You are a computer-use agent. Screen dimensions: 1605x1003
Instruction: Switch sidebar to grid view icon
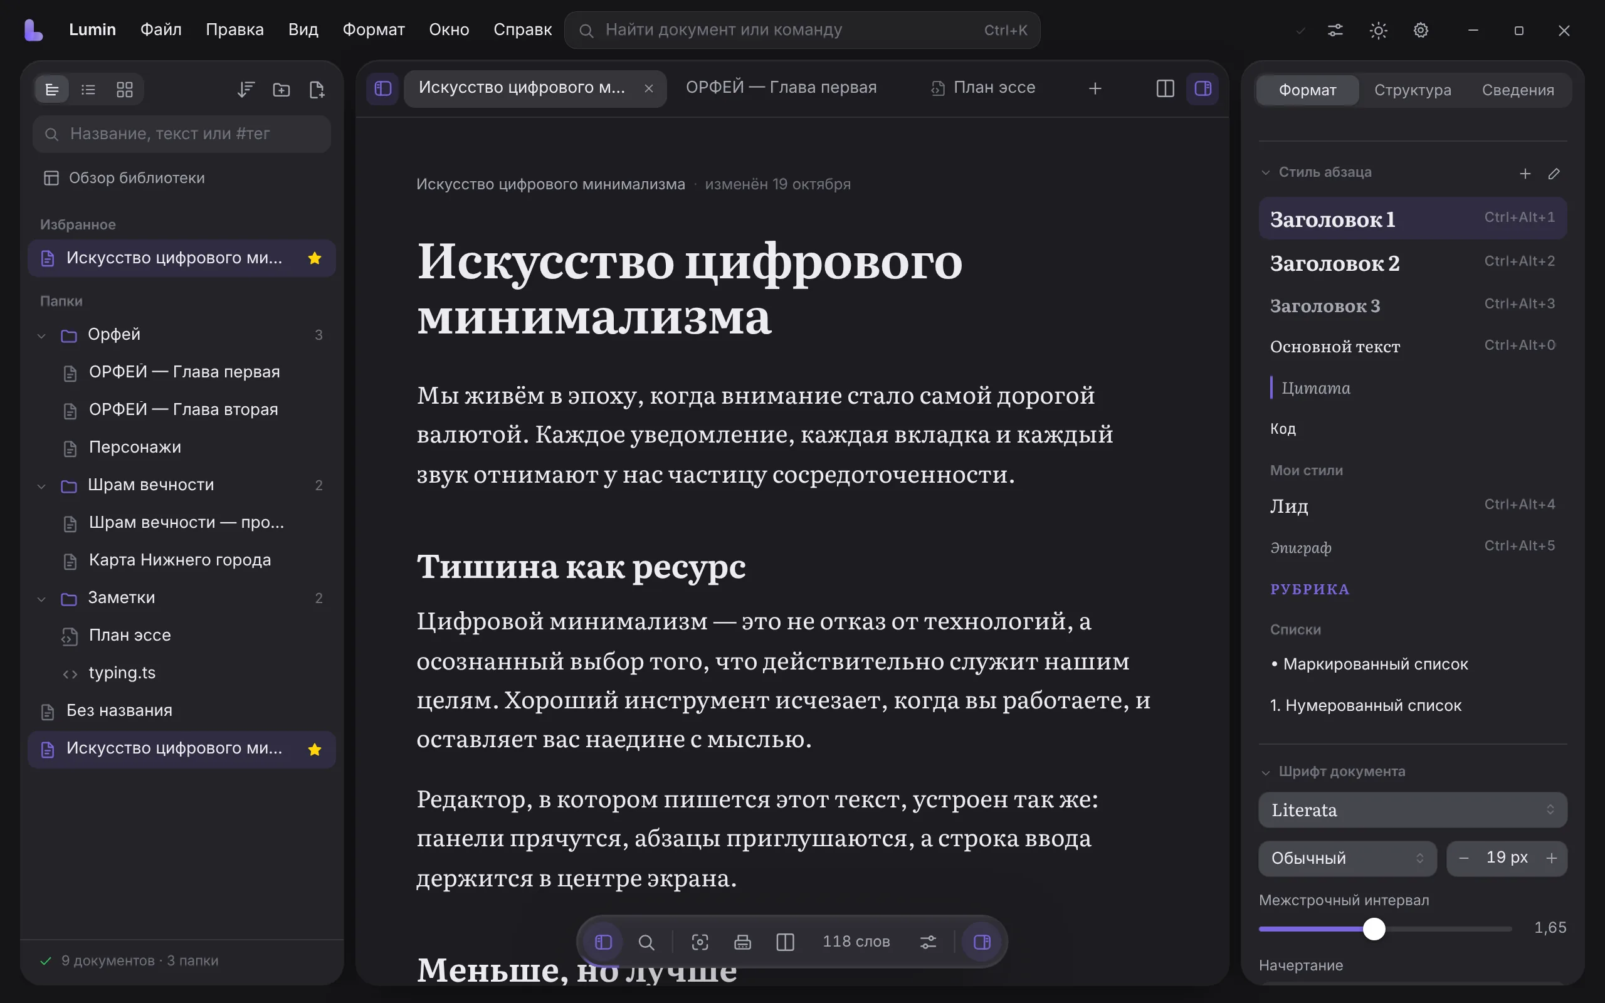pyautogui.click(x=125, y=90)
